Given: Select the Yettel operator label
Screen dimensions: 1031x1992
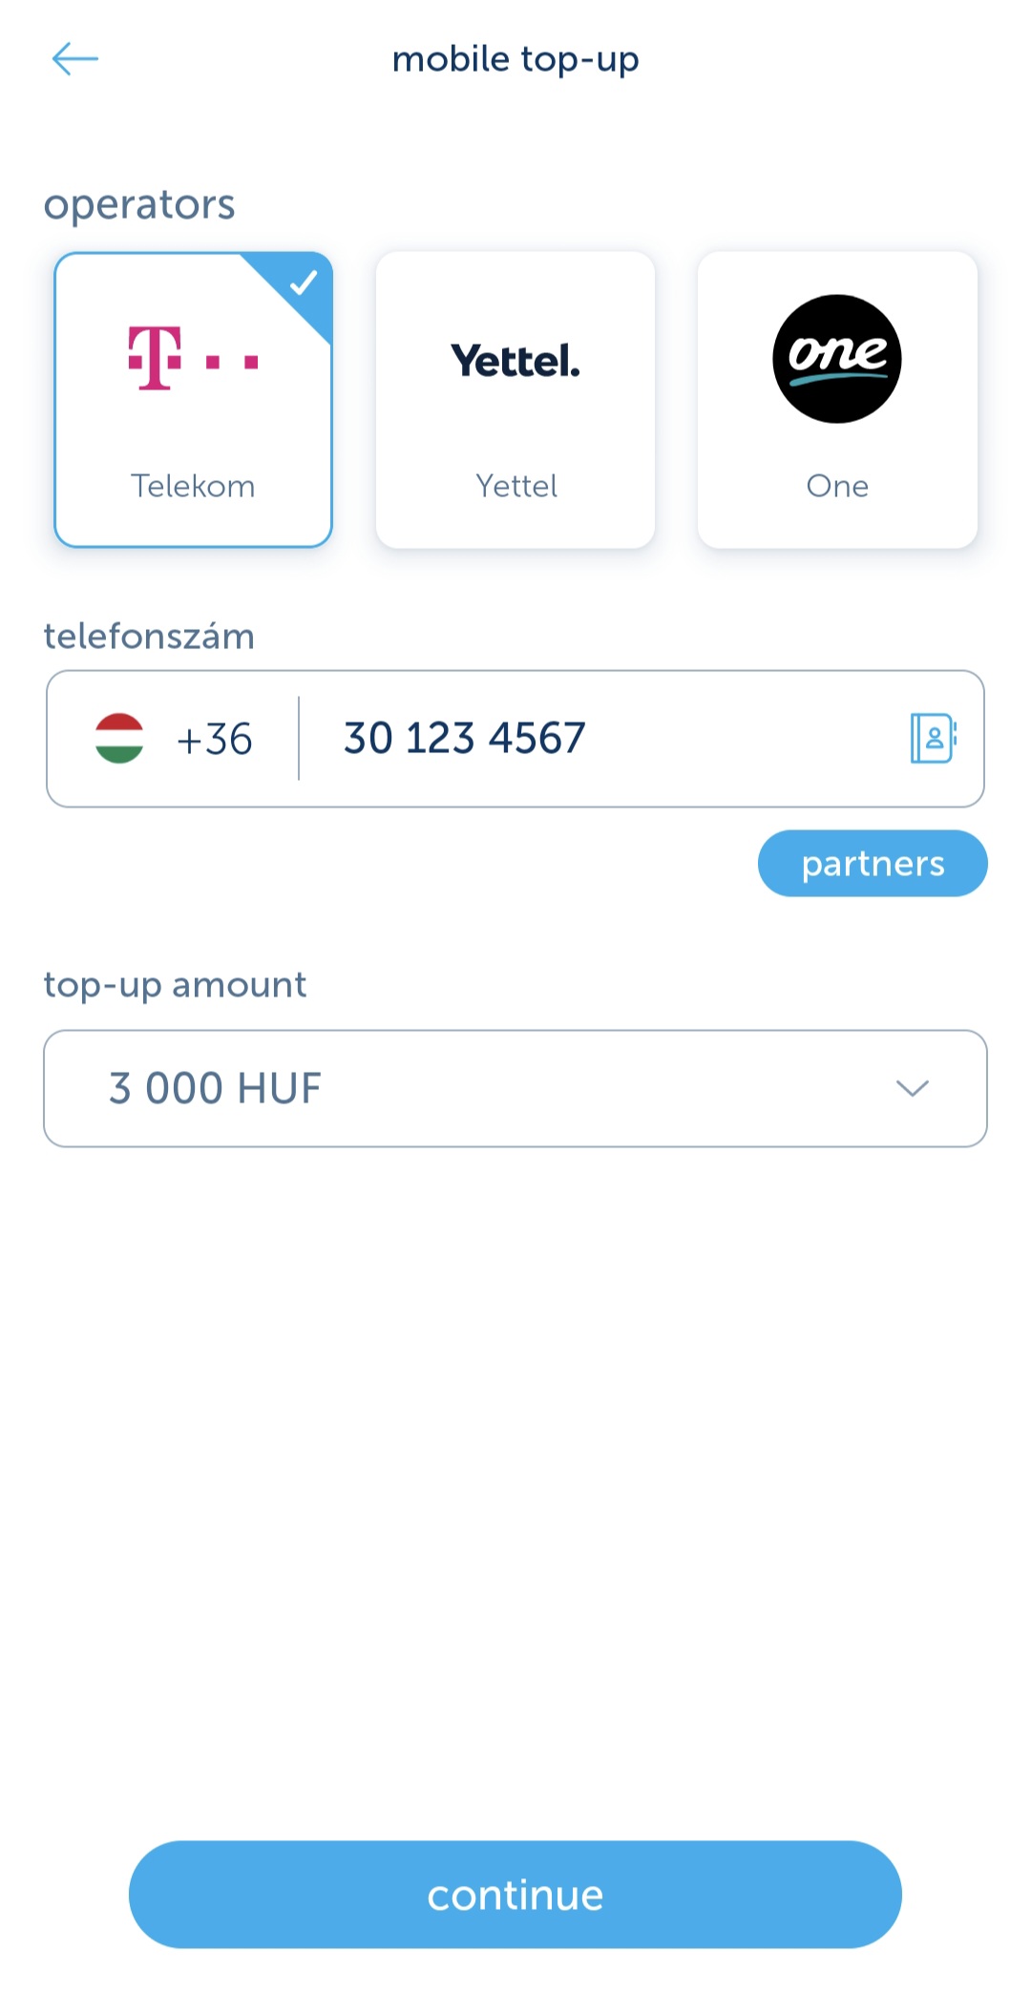Looking at the screenshot, I should [x=516, y=486].
